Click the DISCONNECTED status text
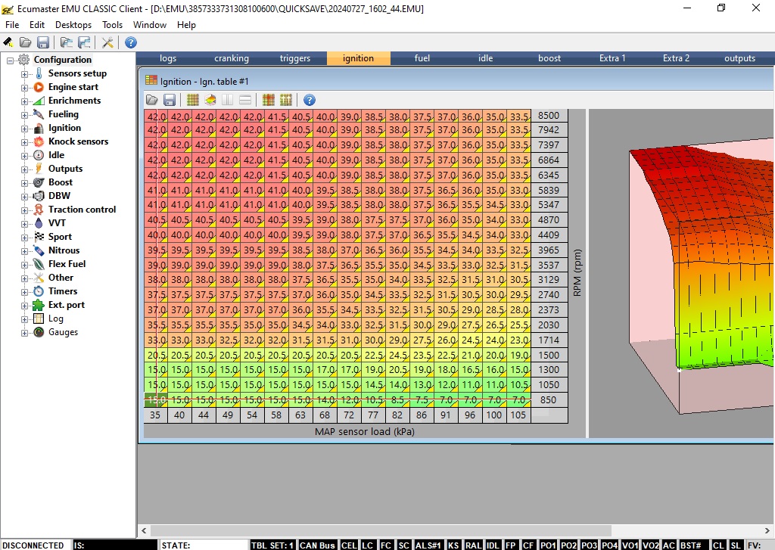775x550 pixels. point(33,545)
